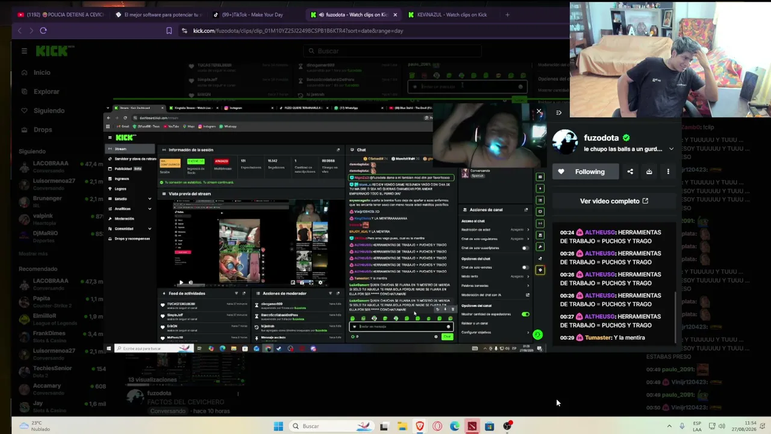
Task: Collapse the clip chat panel
Action: (558, 113)
